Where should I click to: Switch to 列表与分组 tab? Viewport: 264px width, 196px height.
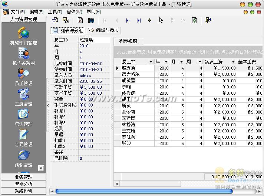tap(67, 31)
